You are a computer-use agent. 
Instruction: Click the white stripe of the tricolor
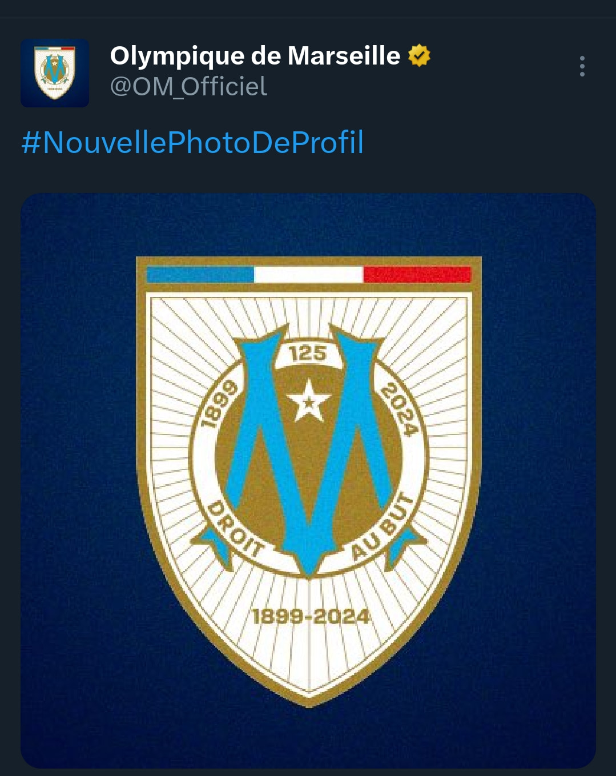point(308,275)
